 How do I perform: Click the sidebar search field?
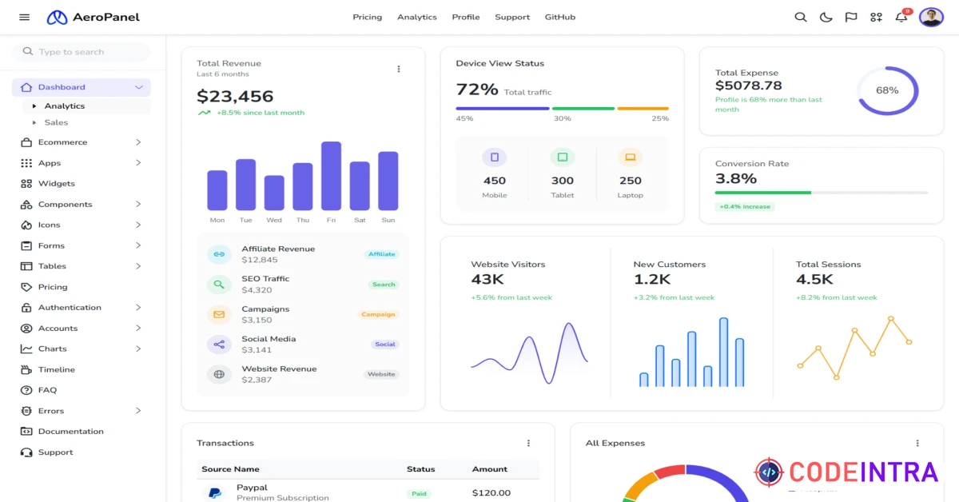click(x=82, y=52)
